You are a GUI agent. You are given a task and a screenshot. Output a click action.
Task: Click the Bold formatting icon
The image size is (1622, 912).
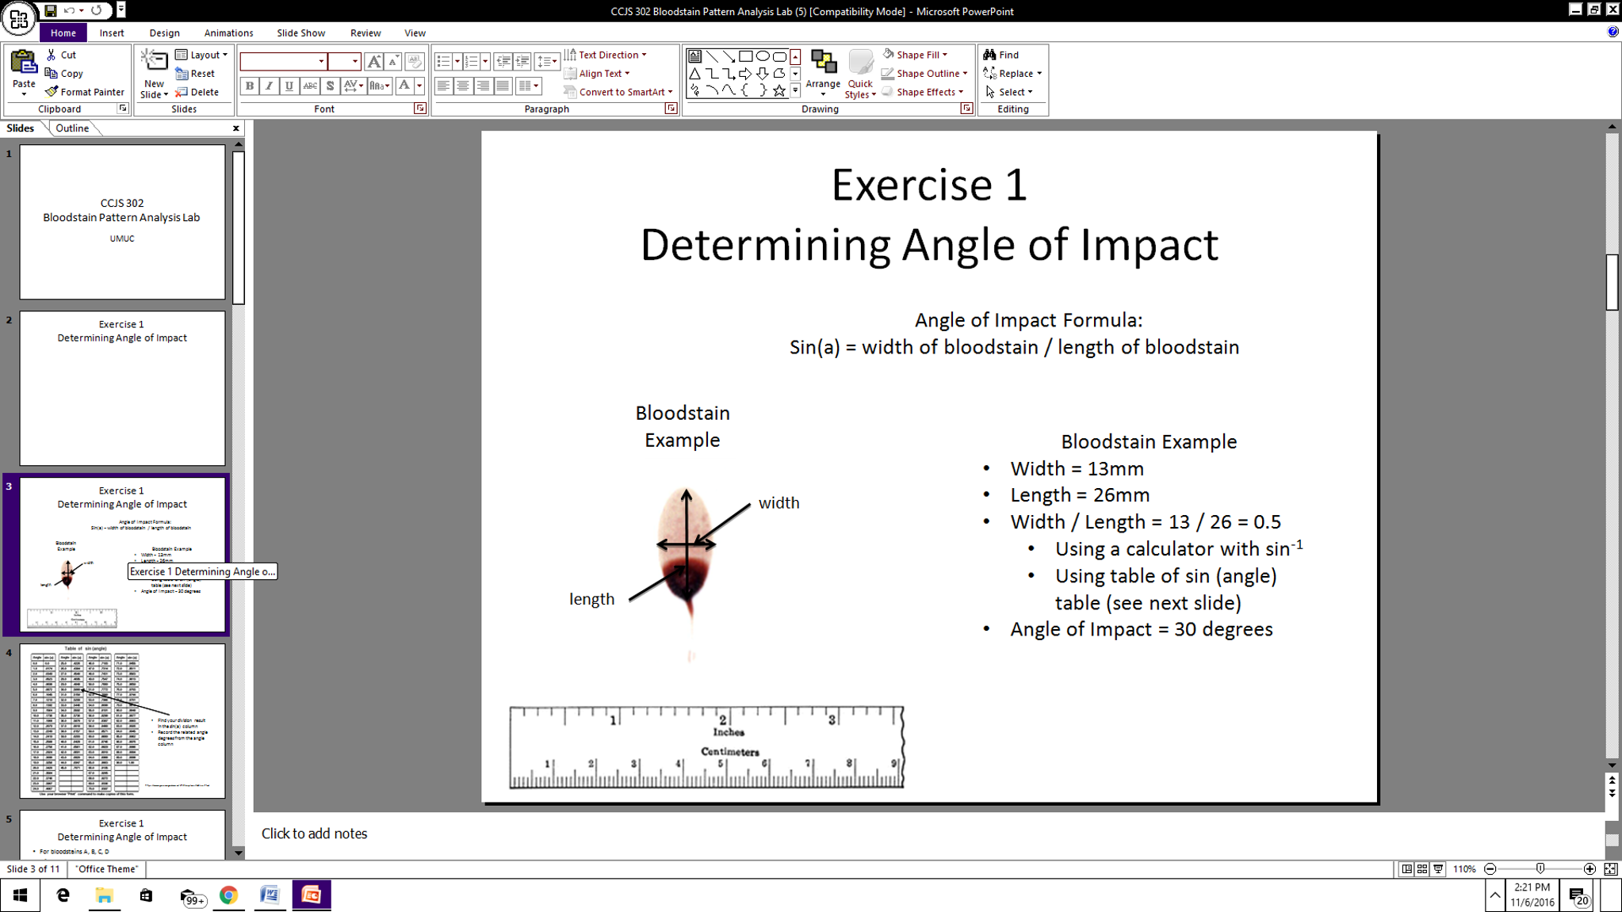click(248, 86)
